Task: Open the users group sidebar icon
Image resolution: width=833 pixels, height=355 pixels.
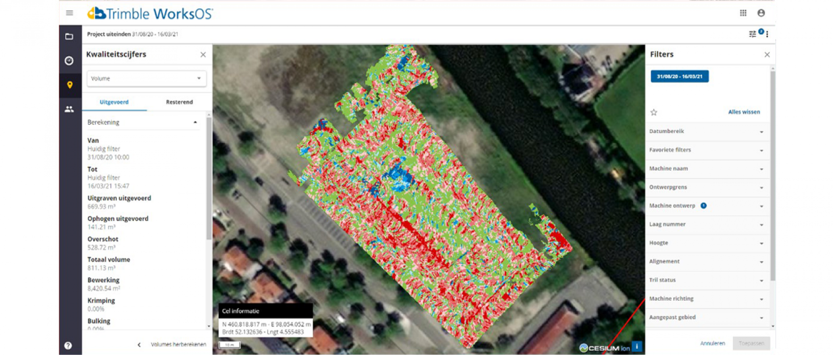Action: (70, 109)
